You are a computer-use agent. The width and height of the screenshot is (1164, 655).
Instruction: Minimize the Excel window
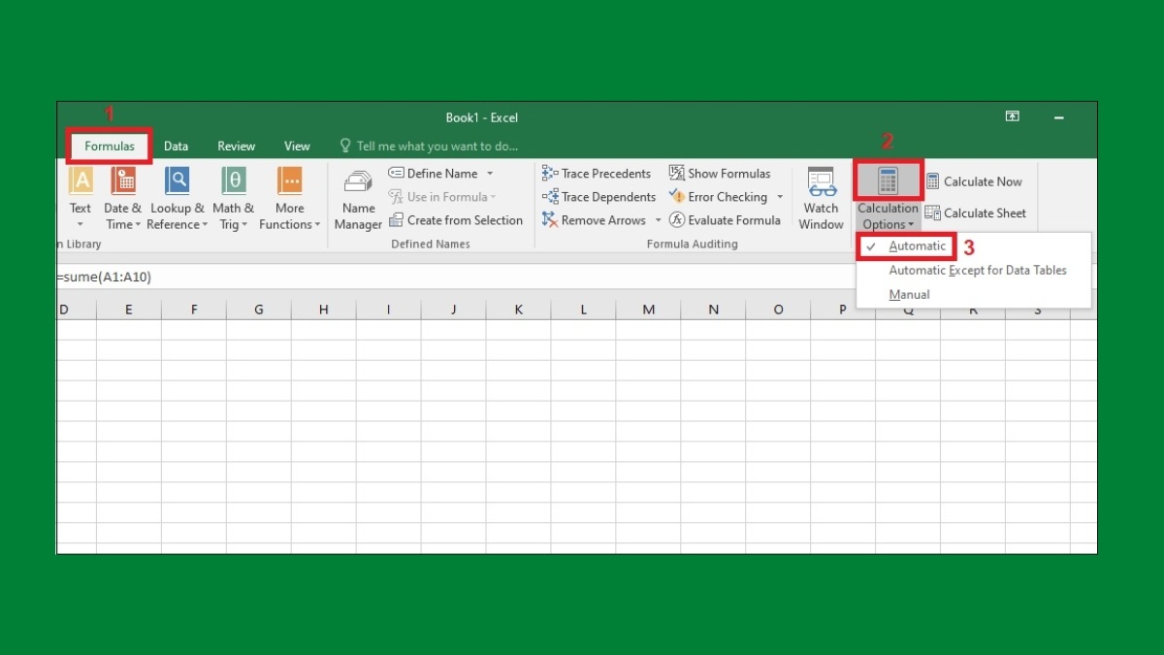(x=1059, y=116)
